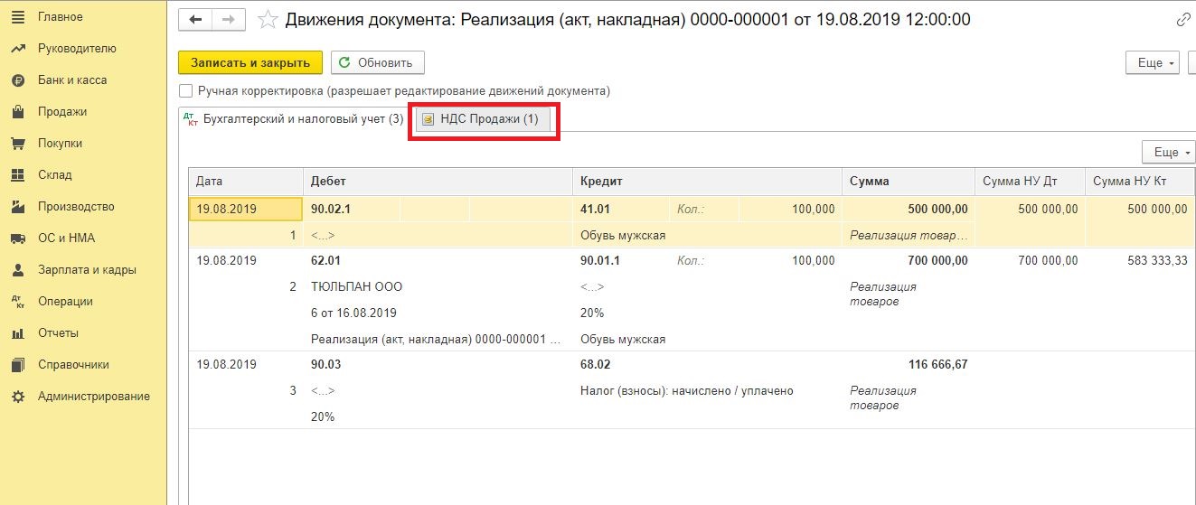Add document to favorites with star icon
1196x505 pixels.
pos(267,19)
